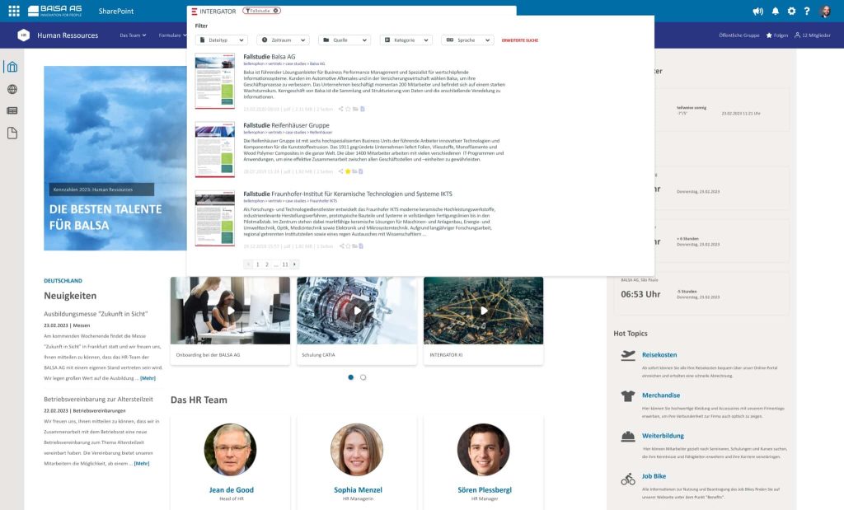Expand the Quelle filter dropdown
The width and height of the screenshot is (844, 510).
(345, 40)
